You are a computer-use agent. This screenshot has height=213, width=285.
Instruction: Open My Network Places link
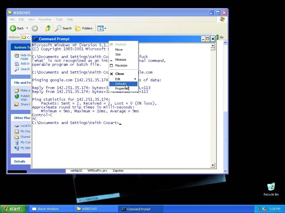pos(25,148)
